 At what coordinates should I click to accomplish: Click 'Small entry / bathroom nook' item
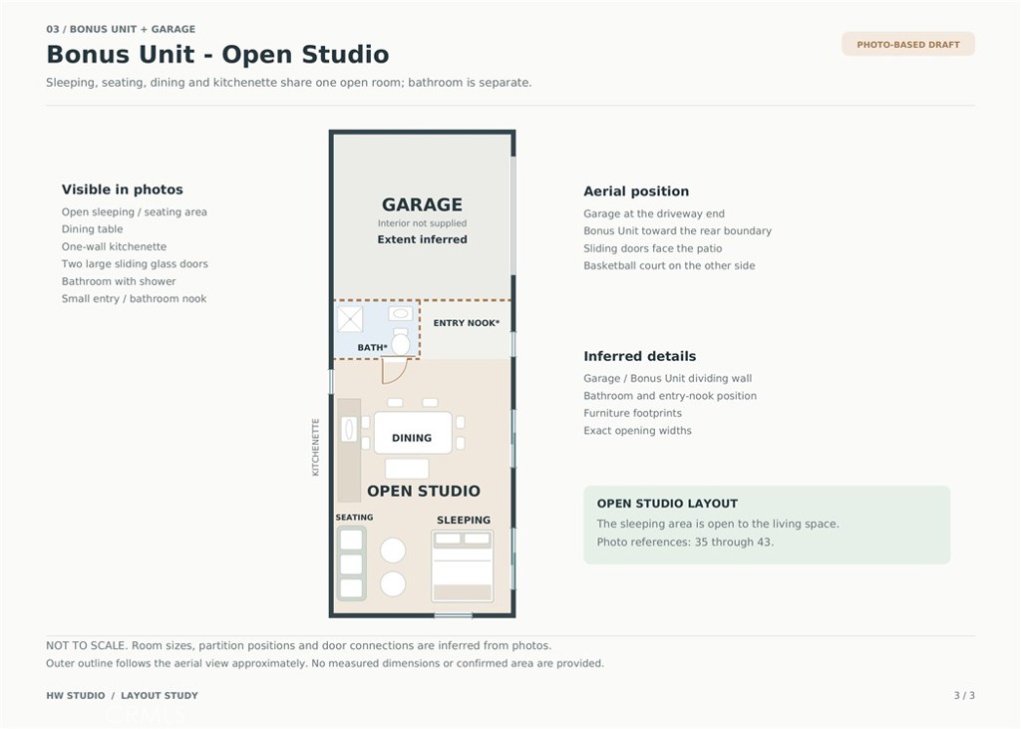tap(135, 298)
